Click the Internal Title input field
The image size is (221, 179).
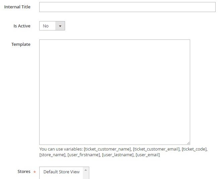(x=127, y=7)
